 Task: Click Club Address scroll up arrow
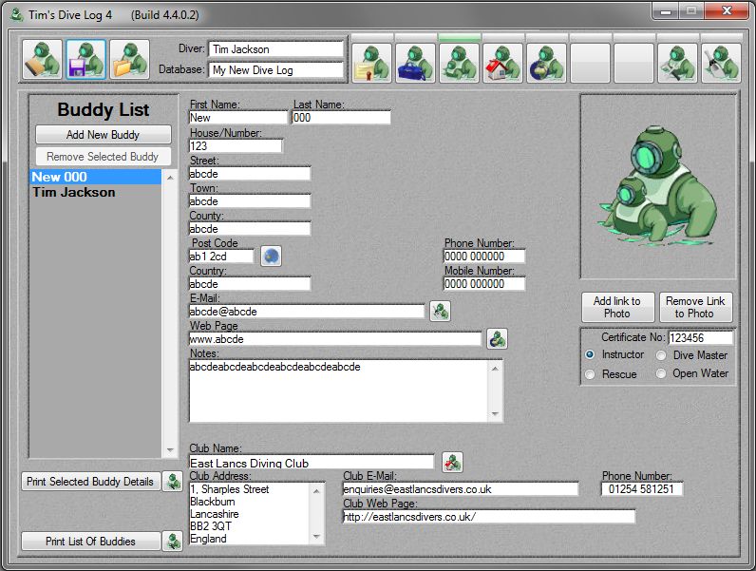[317, 491]
